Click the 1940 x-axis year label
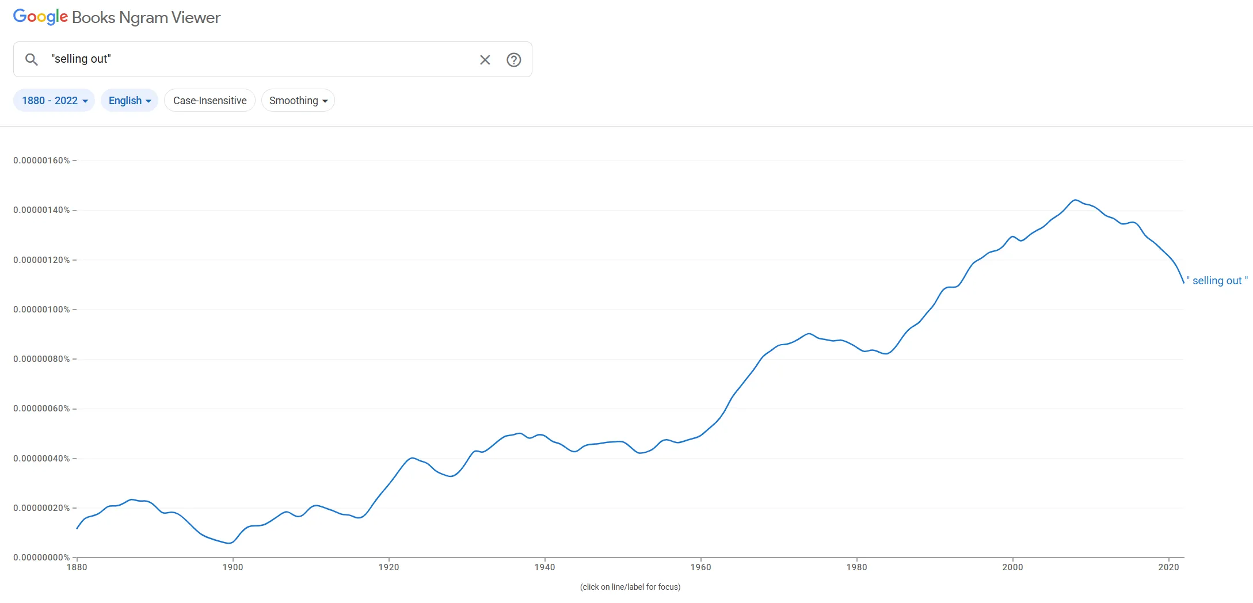Screen dimensions: 1253x603 click(544, 567)
